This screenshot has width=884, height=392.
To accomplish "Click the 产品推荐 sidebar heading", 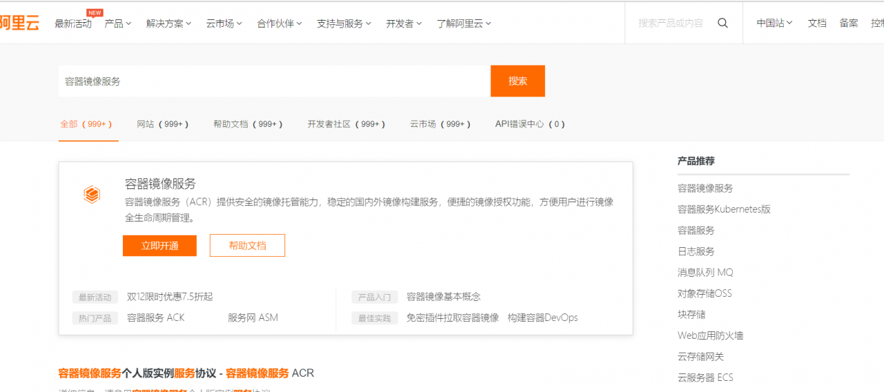I will tap(696, 161).
